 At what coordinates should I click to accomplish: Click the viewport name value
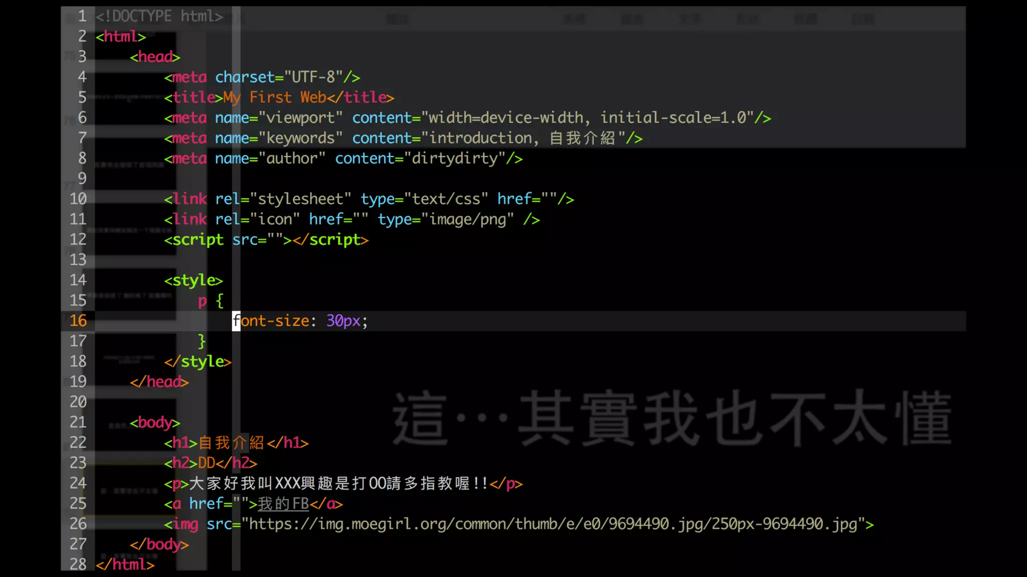300,118
